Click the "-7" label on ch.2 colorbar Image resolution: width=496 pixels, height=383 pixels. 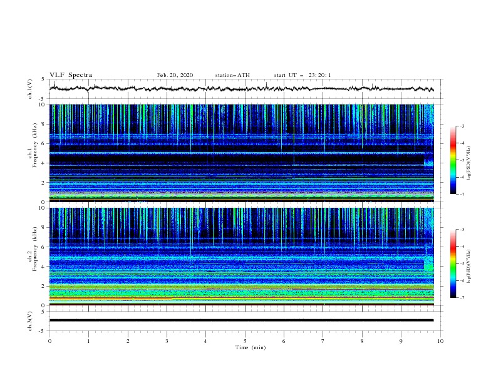tap(462, 297)
